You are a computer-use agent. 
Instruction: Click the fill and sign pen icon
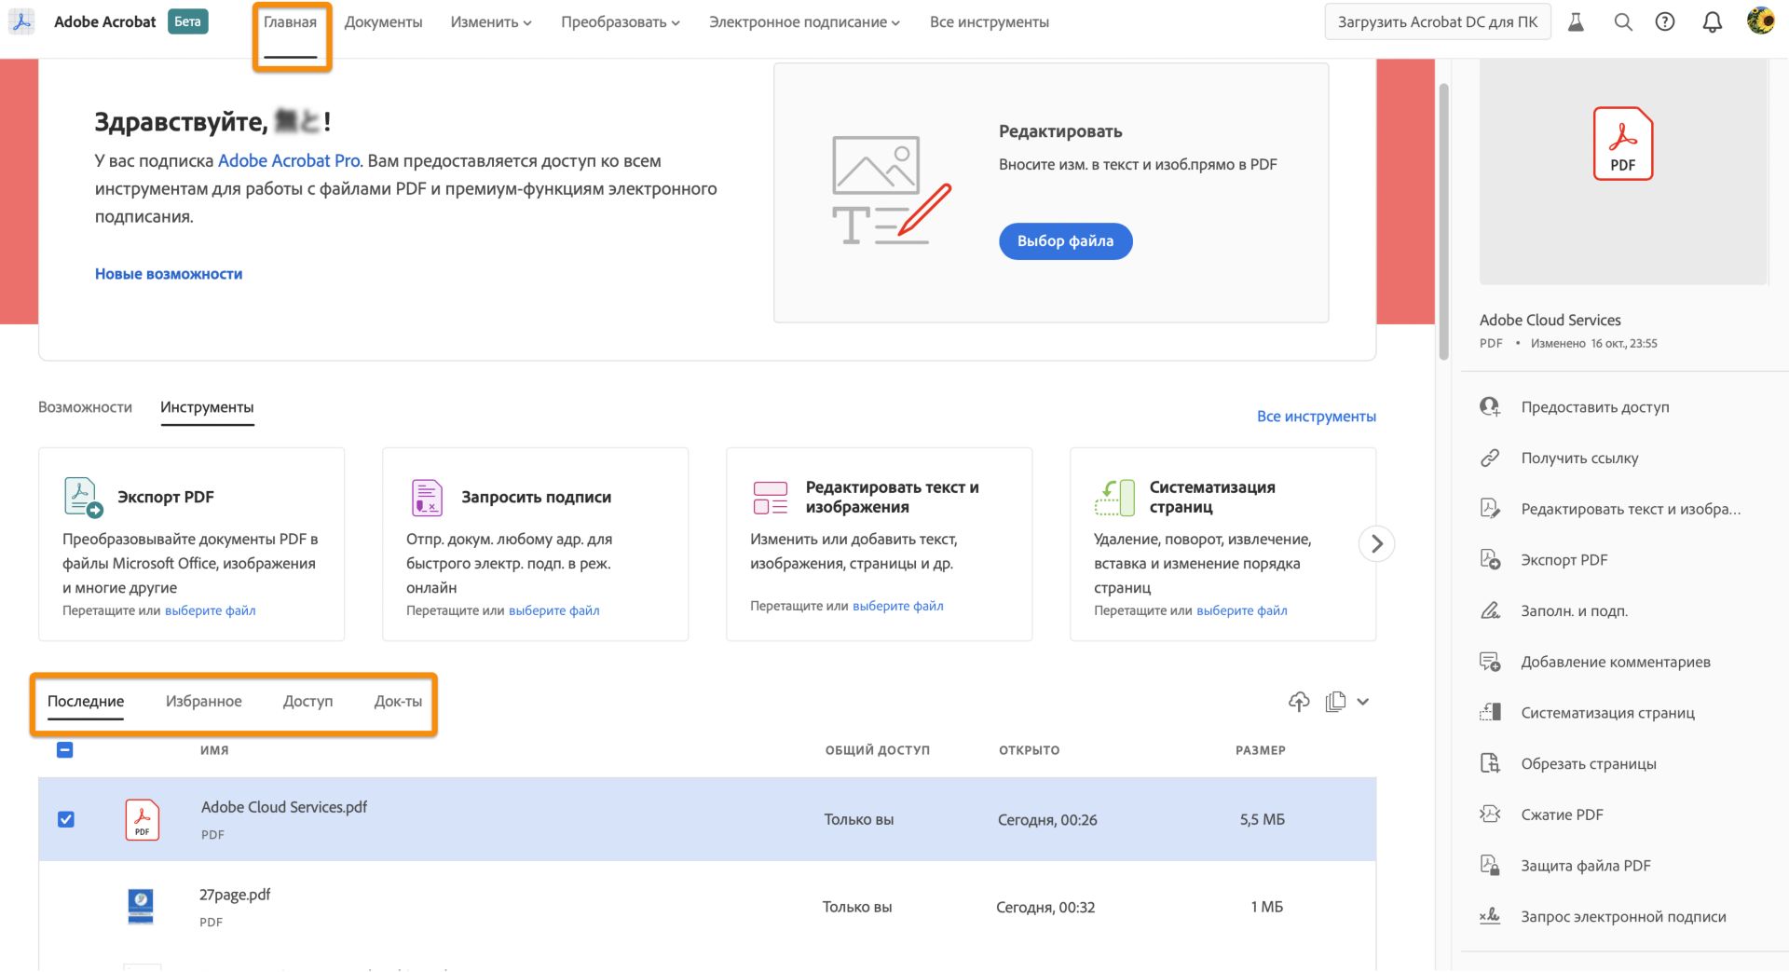pos(1490,611)
